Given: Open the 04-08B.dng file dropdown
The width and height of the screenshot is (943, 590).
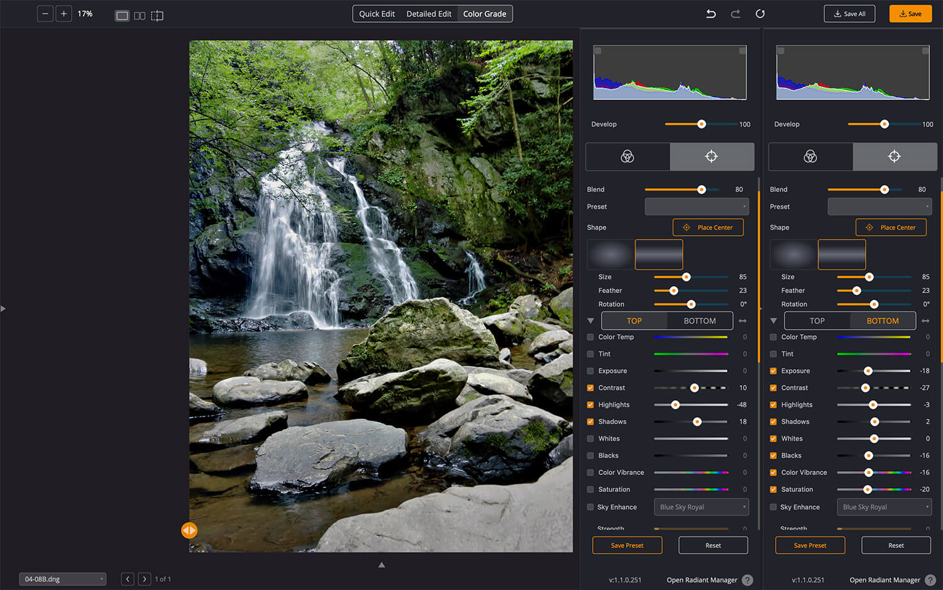Looking at the screenshot, I should click(62, 579).
